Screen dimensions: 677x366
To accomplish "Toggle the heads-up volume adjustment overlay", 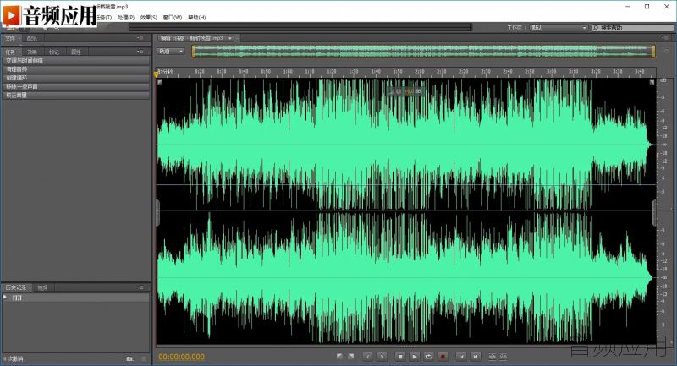I will click(405, 91).
